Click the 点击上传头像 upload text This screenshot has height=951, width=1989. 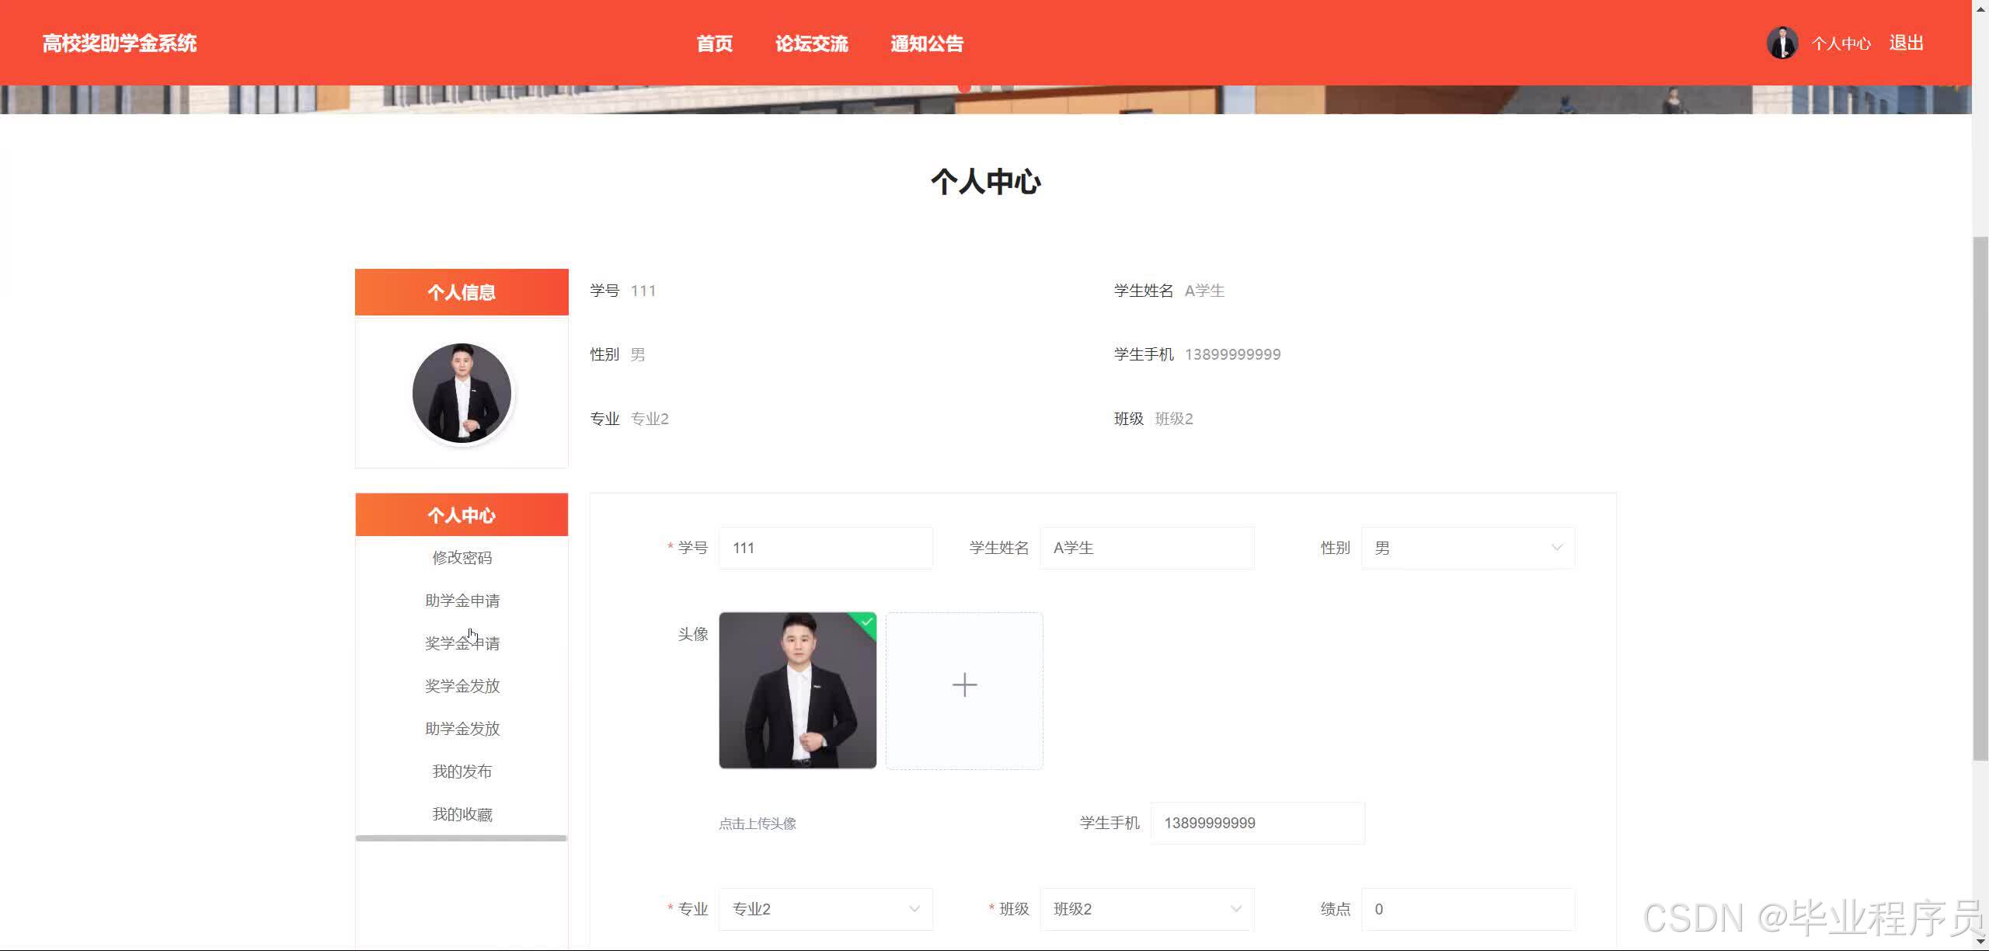pyautogui.click(x=758, y=823)
